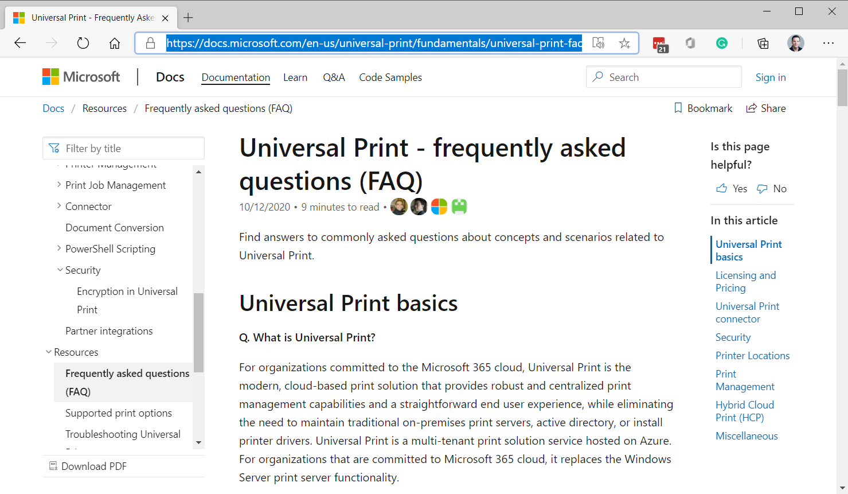
Task: Open the Q&A nav item
Action: [334, 77]
